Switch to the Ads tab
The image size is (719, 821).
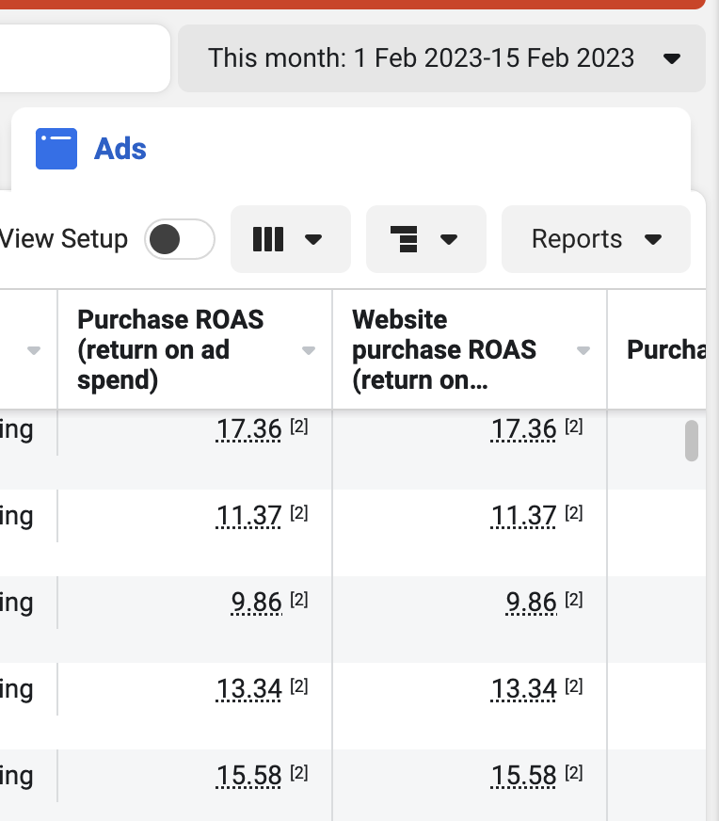(351, 149)
